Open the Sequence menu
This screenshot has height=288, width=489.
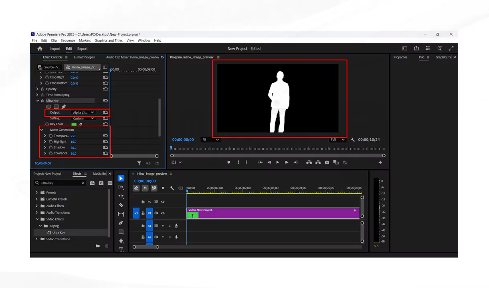(x=68, y=40)
